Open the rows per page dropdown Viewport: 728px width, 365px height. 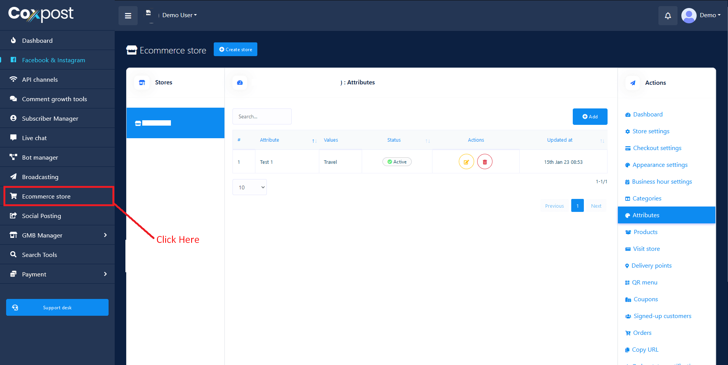(x=250, y=187)
